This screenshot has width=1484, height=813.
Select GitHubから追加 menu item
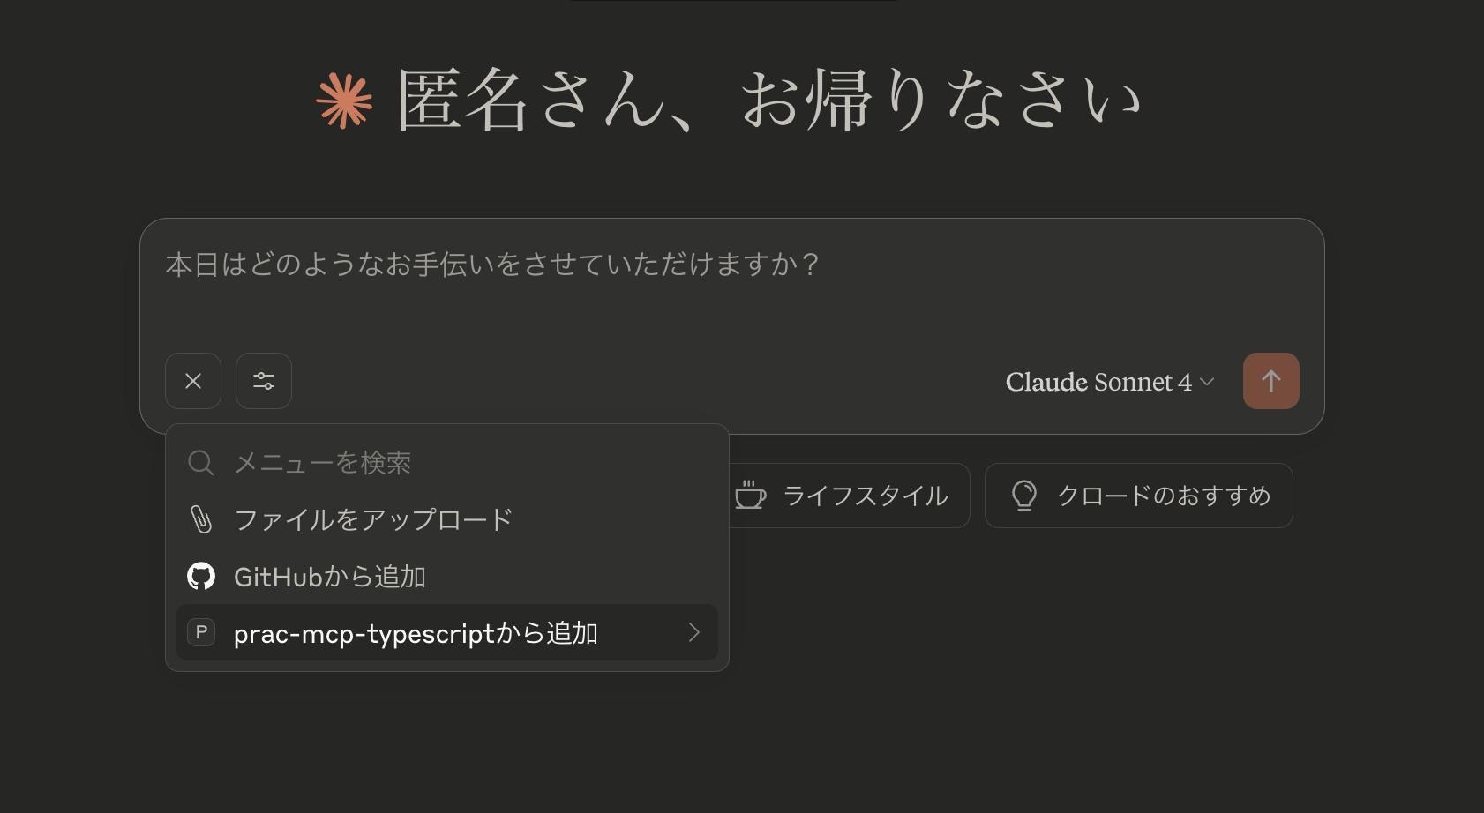click(x=447, y=577)
